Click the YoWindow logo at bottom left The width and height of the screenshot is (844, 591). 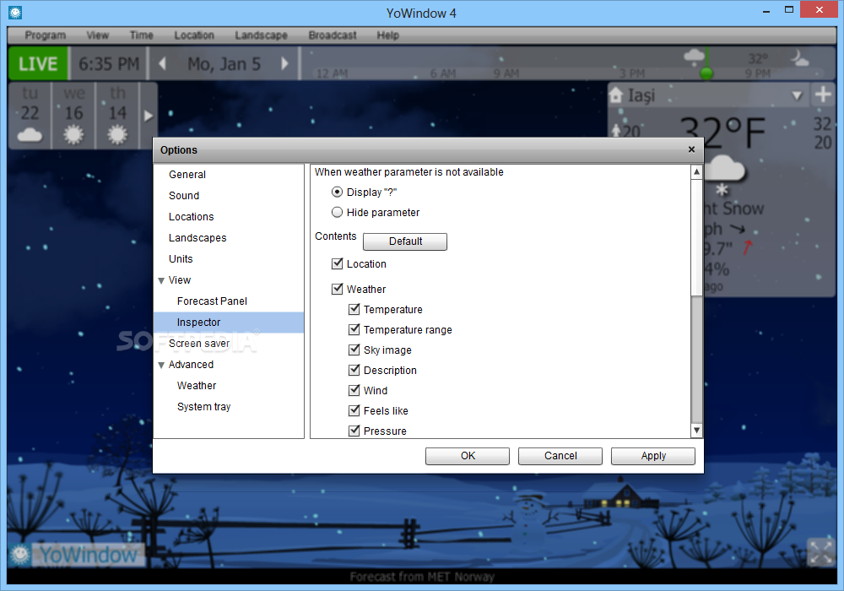(x=78, y=555)
